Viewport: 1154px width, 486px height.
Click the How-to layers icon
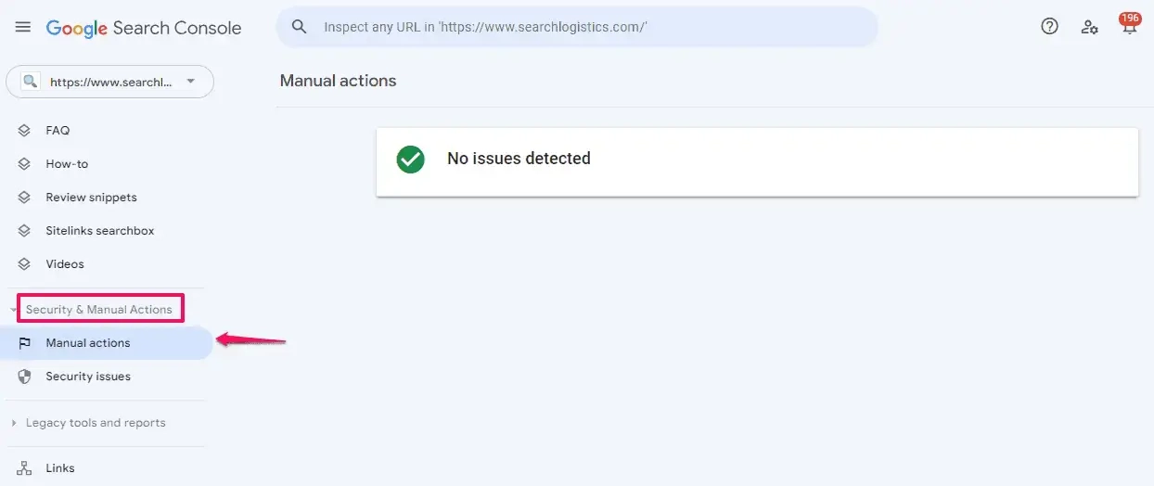click(x=25, y=164)
